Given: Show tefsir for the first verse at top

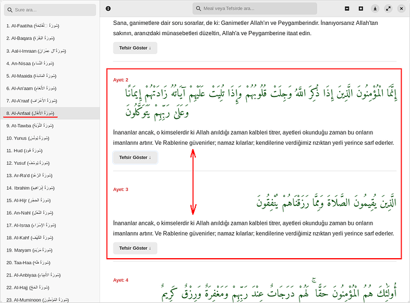Looking at the screenshot, I should coord(135,48).
